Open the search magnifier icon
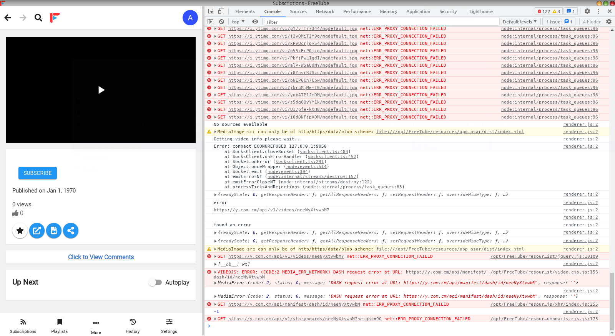This screenshot has height=336, width=615. (x=38, y=18)
